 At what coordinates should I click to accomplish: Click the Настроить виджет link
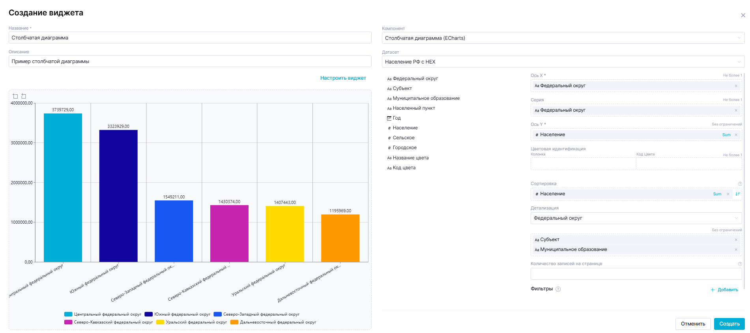[x=343, y=78]
